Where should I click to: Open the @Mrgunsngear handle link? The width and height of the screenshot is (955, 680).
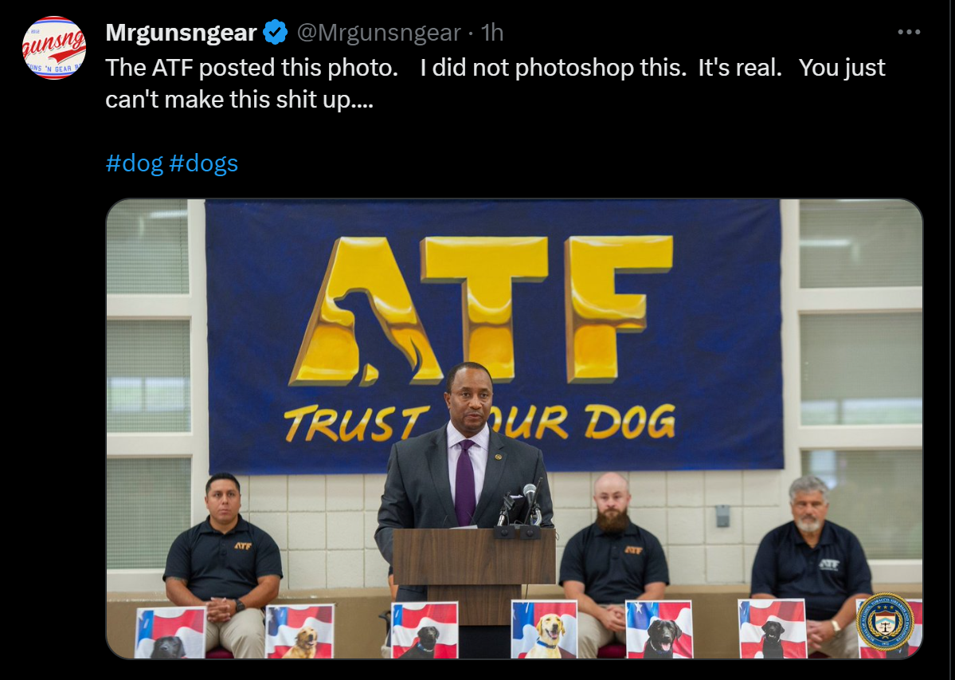click(x=378, y=33)
